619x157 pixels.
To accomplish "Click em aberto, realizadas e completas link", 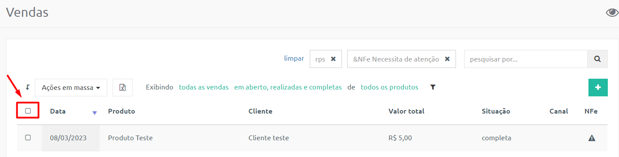I will [x=288, y=87].
